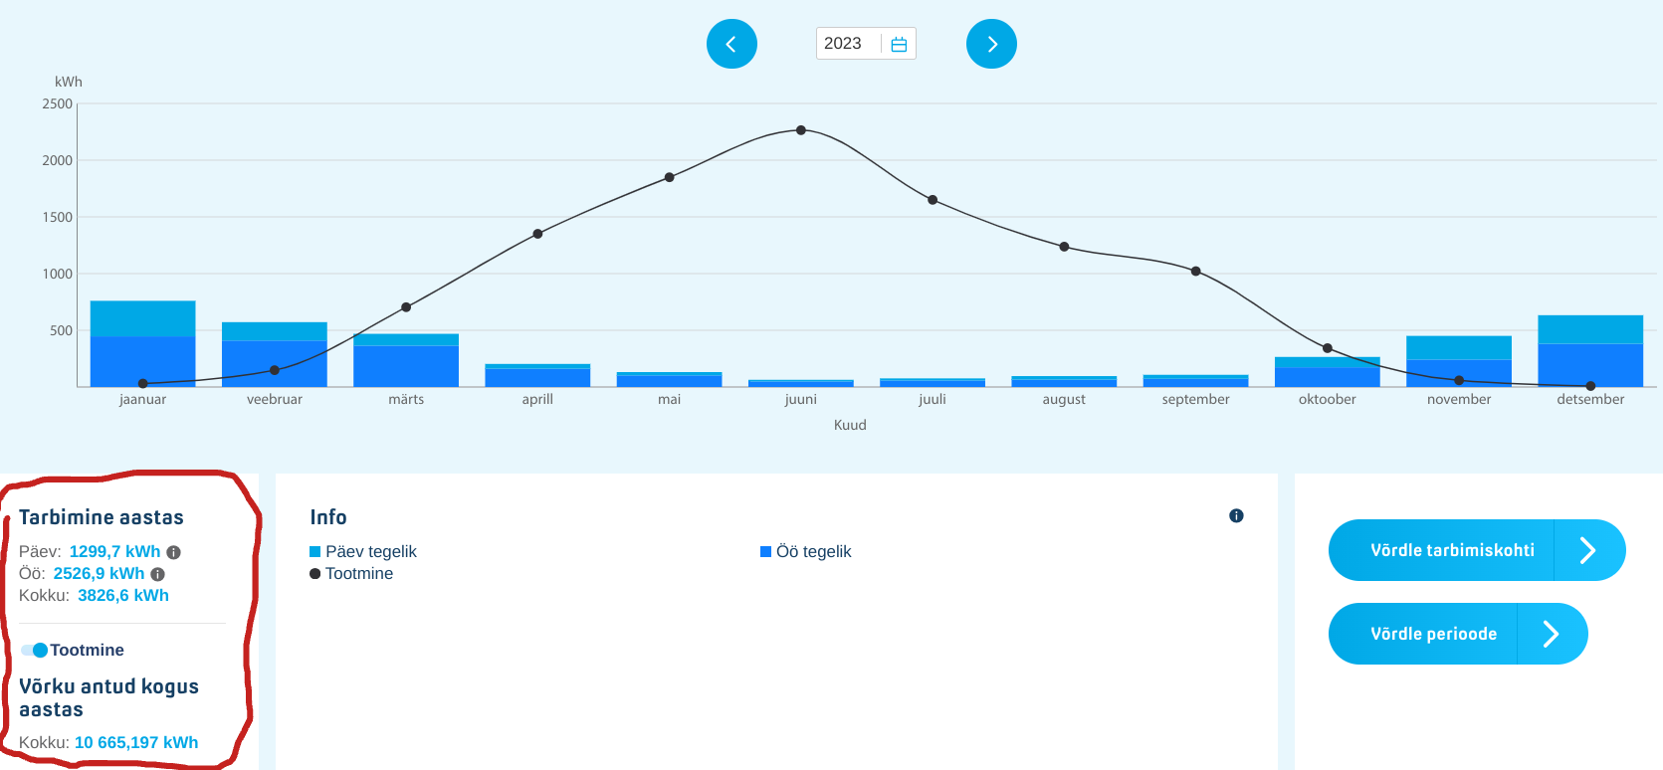This screenshot has width=1663, height=770.
Task: Toggle the Tootmine switch off
Action: (34, 650)
